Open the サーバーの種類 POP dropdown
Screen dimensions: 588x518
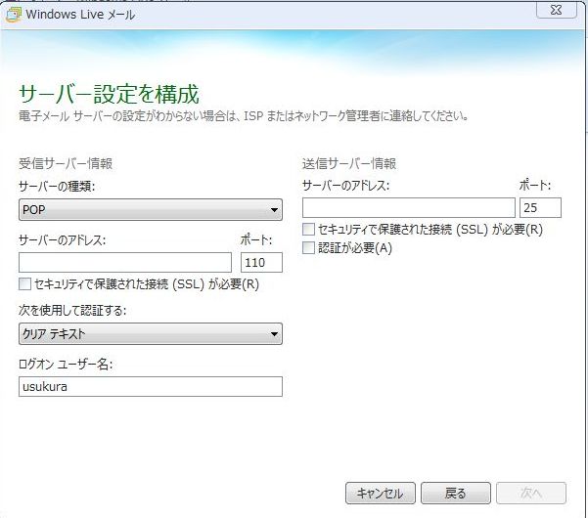(150, 209)
